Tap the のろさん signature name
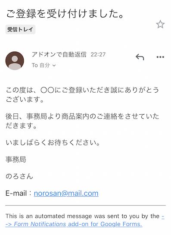 (19, 176)
